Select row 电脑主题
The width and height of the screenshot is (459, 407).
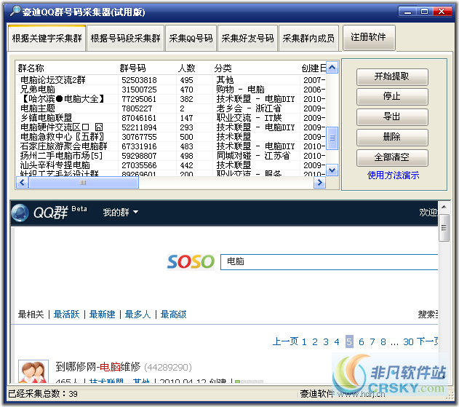point(171,108)
